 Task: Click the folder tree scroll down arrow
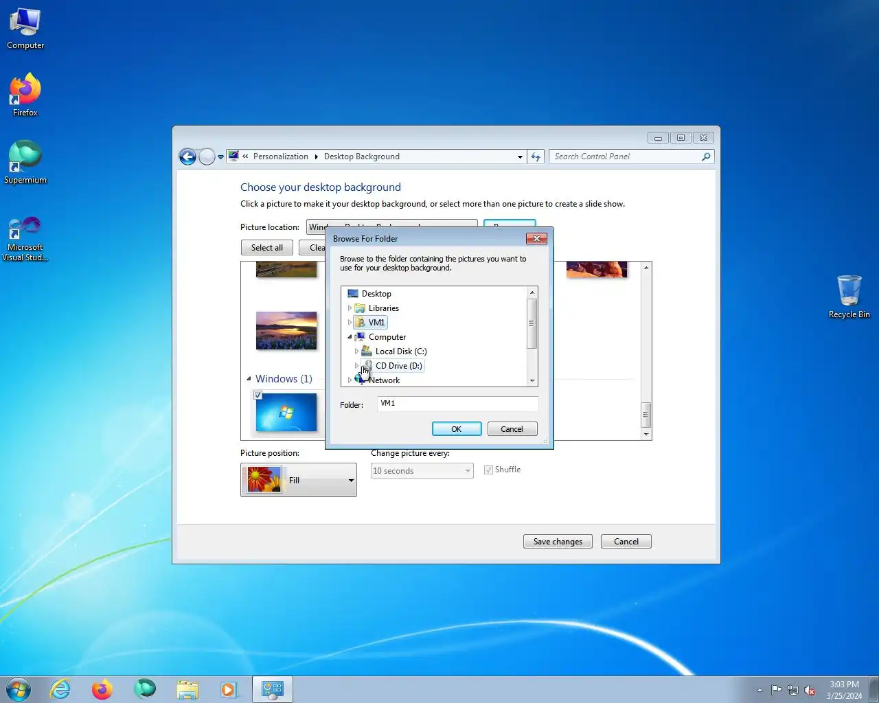pyautogui.click(x=532, y=381)
